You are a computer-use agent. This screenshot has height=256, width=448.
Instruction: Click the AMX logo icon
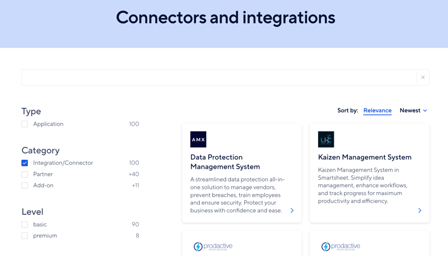[198, 139]
